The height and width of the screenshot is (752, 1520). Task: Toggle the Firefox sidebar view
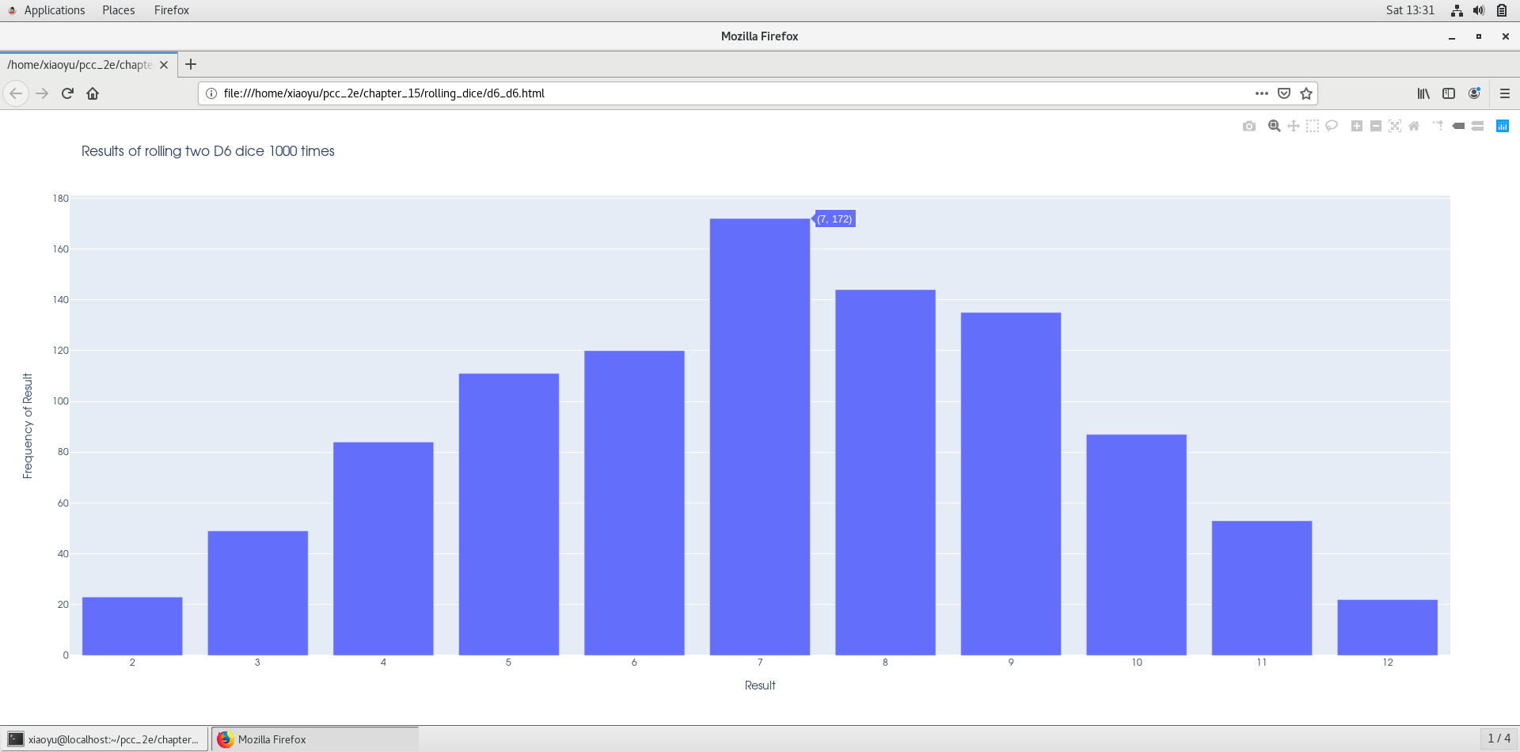(x=1449, y=93)
